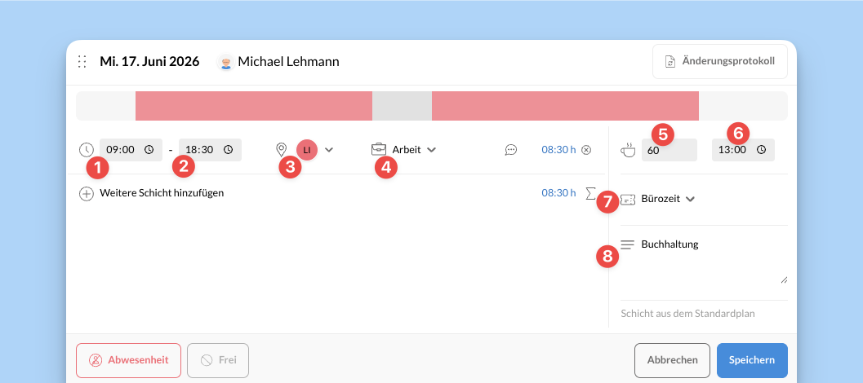Click the comment speech bubble icon
This screenshot has width=863, height=383.
(511, 149)
